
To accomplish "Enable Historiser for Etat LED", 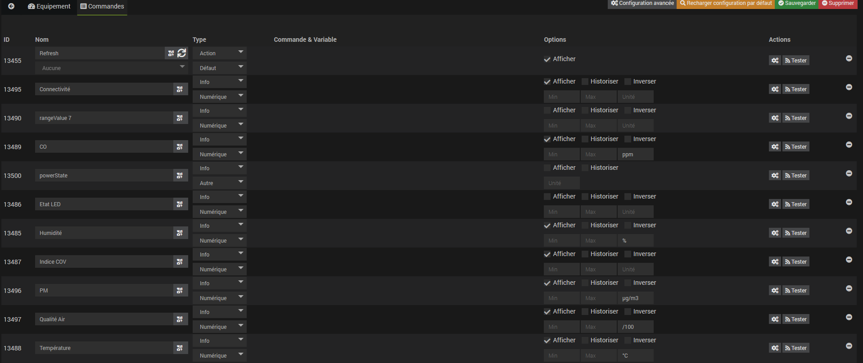I will click(585, 197).
